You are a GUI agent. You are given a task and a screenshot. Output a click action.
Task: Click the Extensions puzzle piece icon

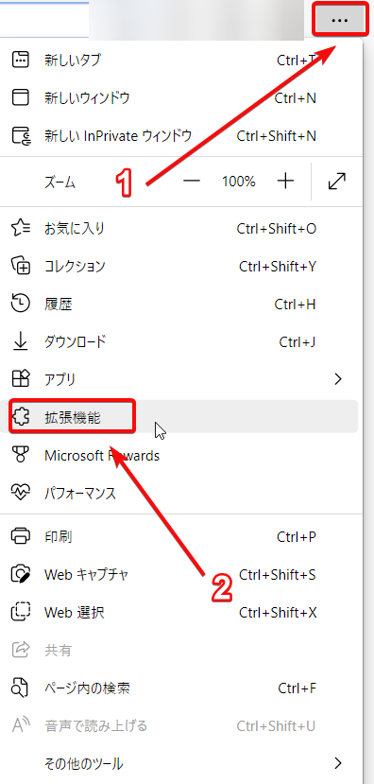(21, 417)
